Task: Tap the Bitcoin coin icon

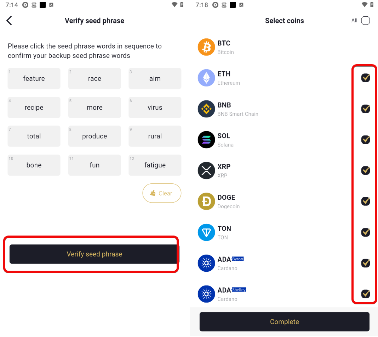Action: 206,47
